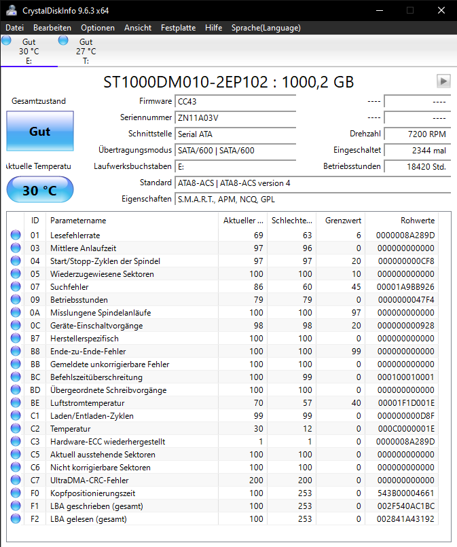Click the status orb for UltraDMA-CRC-Fehler
This screenshot has height=547, width=457.
point(16,480)
